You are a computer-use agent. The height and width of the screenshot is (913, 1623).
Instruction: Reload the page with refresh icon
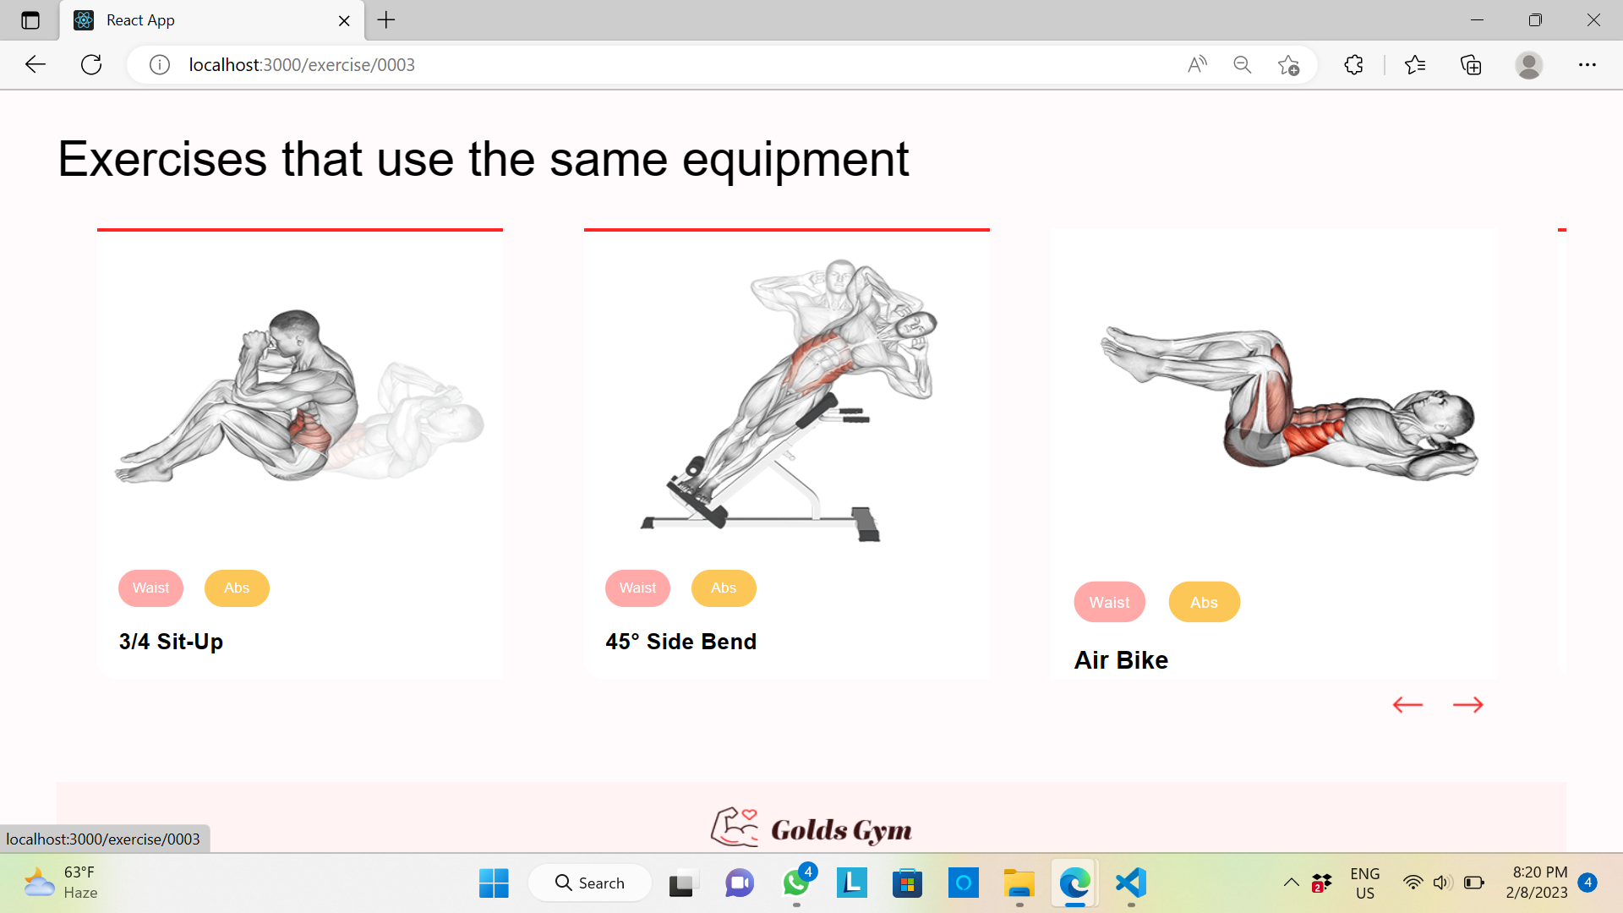pyautogui.click(x=91, y=64)
